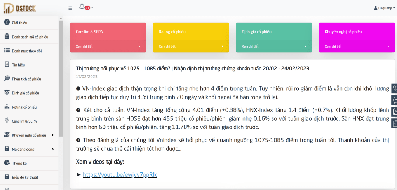Click Xem chi tiết on yellow Rating card
The height and width of the screenshot is (190, 397).
(x=191, y=46)
